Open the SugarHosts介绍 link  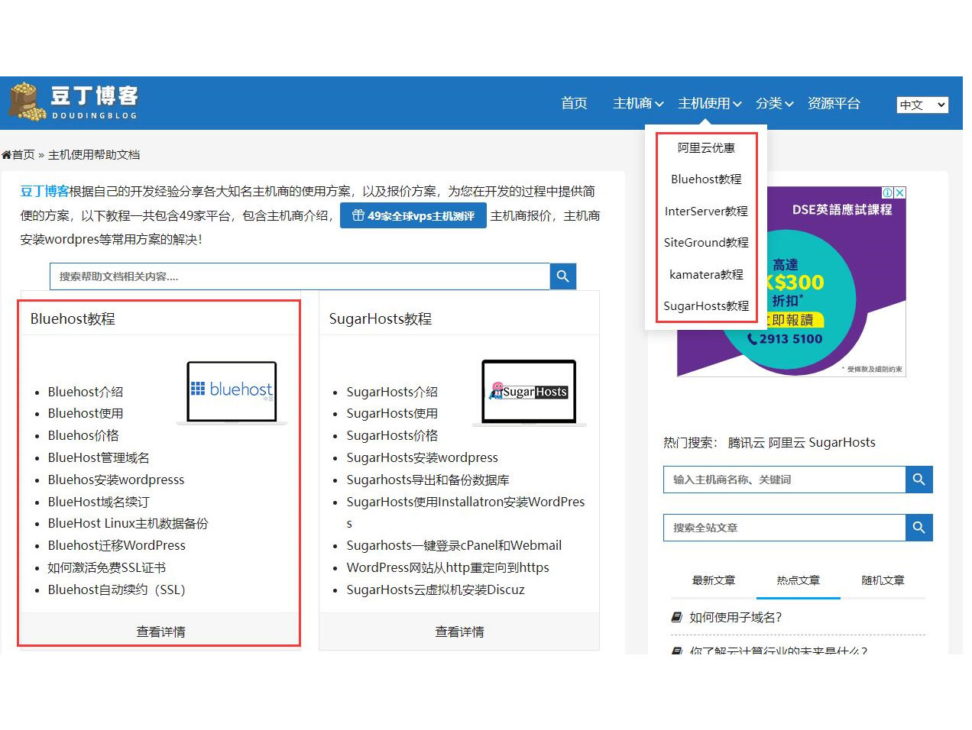[392, 392]
